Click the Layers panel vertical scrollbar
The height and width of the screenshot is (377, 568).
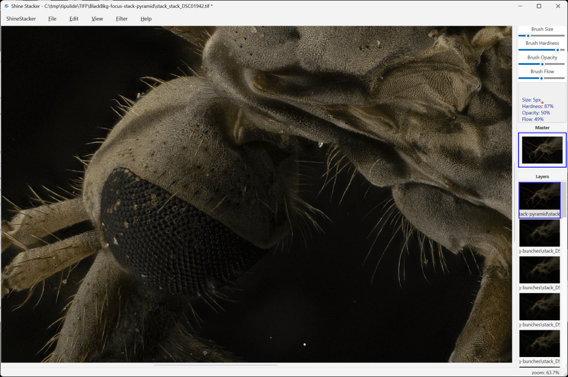564,200
